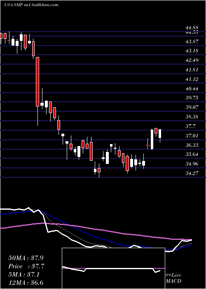Click the 41.12 price axis label
This screenshot has width=206, height=289.
click(192, 79)
